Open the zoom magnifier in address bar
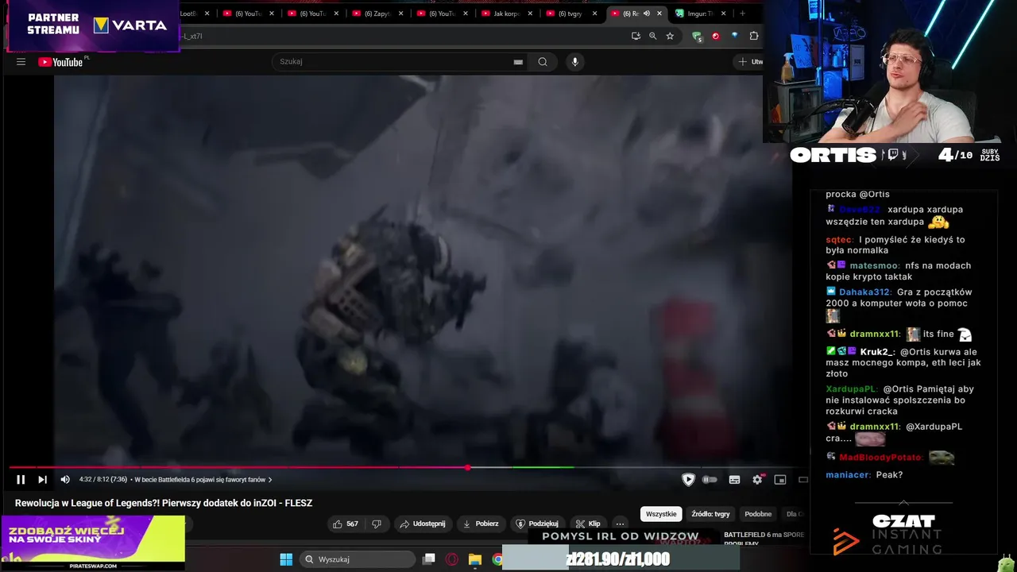Viewport: 1017px width, 572px height. (652, 36)
